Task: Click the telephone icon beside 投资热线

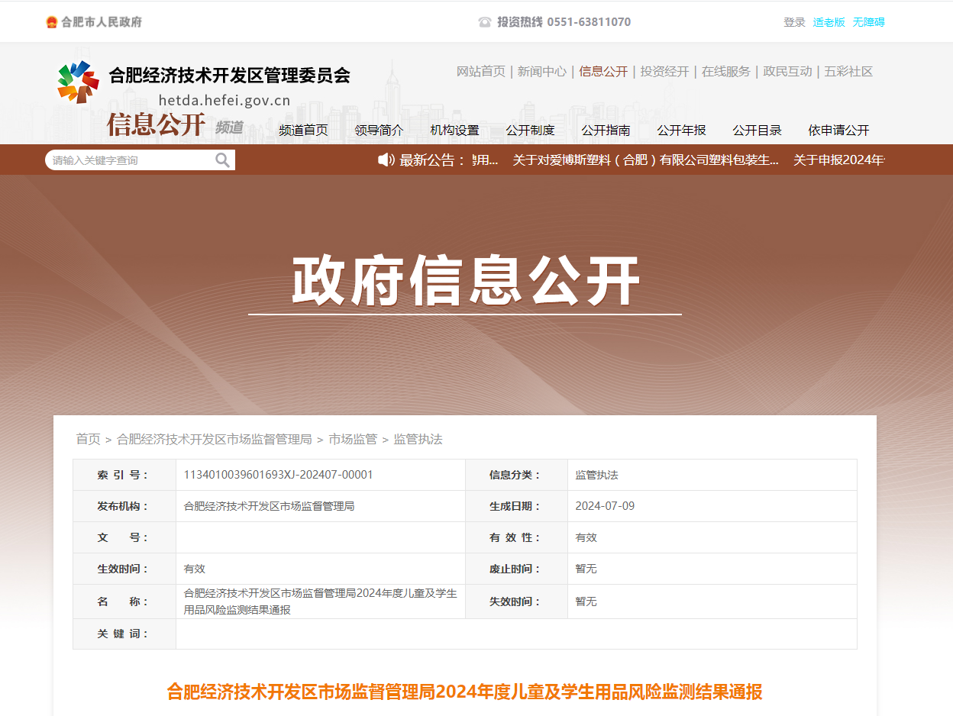Action: tap(485, 22)
